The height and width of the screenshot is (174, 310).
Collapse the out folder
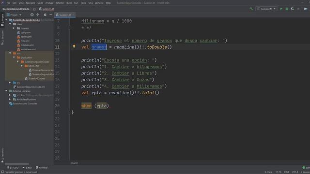tap(10, 53)
